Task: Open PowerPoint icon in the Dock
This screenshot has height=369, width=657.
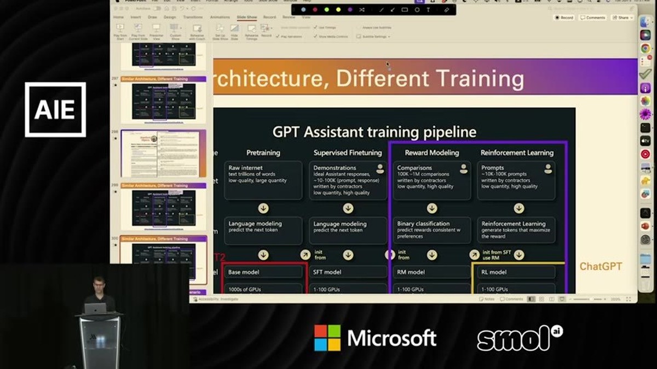Action: 646,226
